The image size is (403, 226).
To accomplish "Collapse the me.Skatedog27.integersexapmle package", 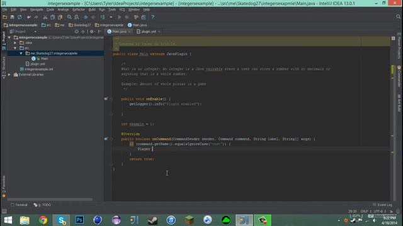I will pyautogui.click(x=21, y=53).
